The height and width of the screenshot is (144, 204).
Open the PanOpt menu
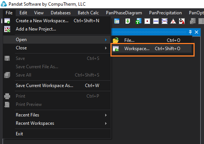[x=196, y=13]
